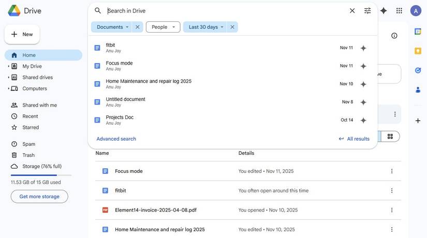The image size is (427, 238).
Task: Open Home Maintenance log in file list
Action: 248,230
